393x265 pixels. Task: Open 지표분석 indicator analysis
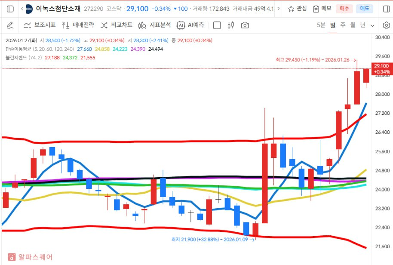(154, 25)
